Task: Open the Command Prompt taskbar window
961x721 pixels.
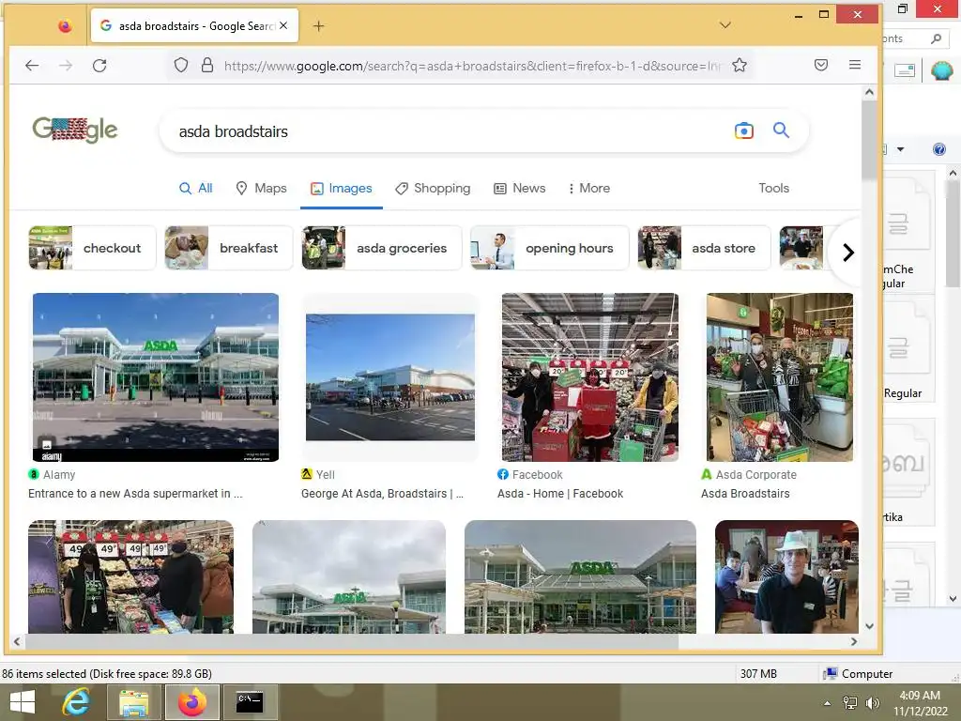Action: [250, 702]
